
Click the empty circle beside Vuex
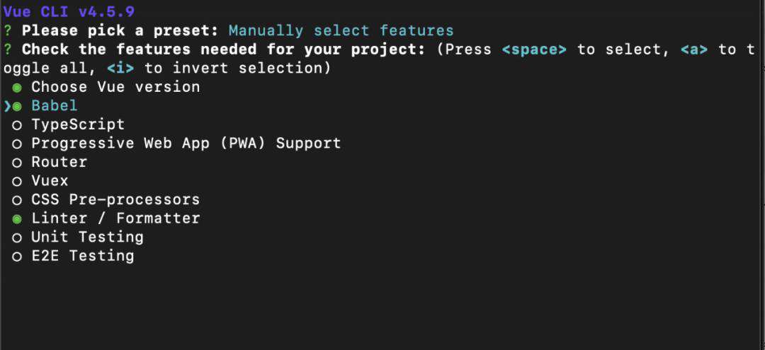coord(17,182)
